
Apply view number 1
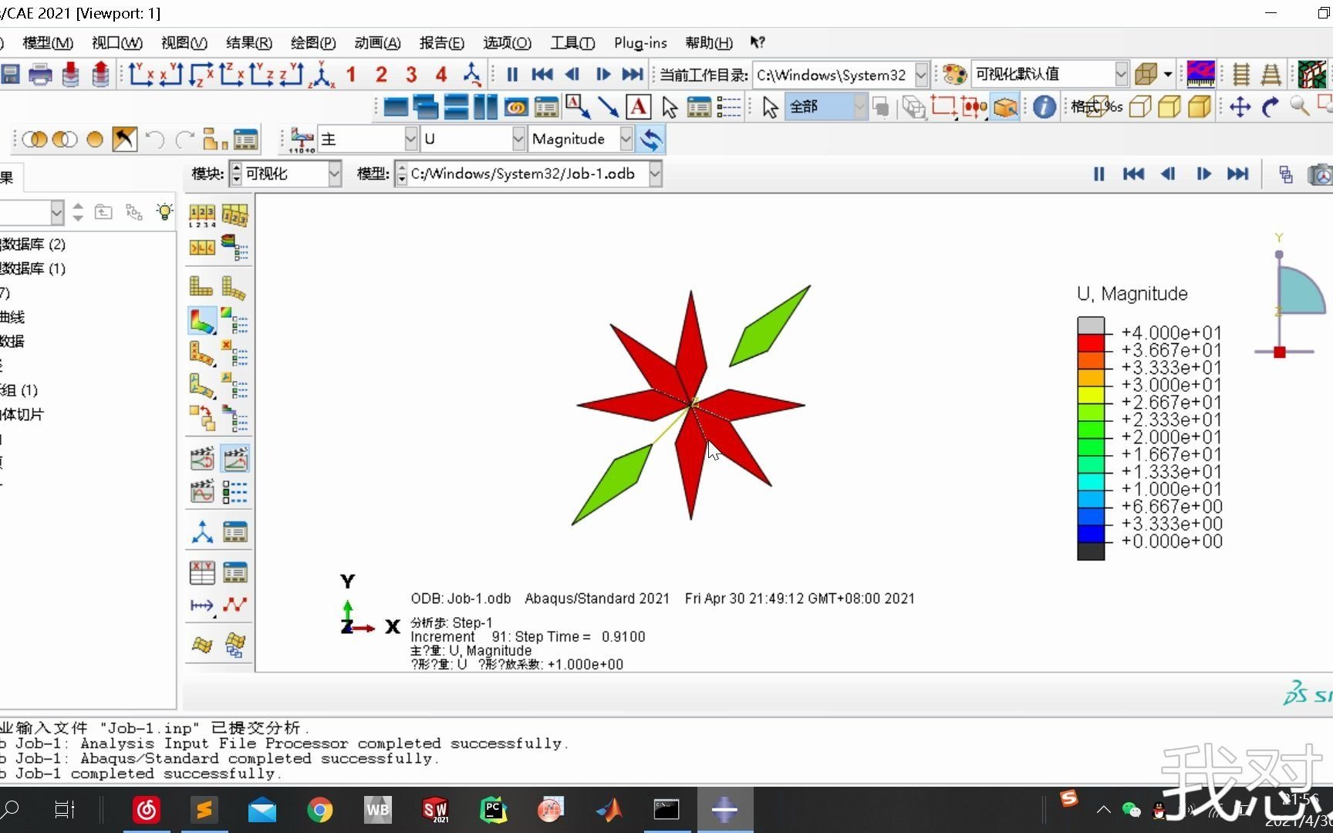(x=351, y=74)
